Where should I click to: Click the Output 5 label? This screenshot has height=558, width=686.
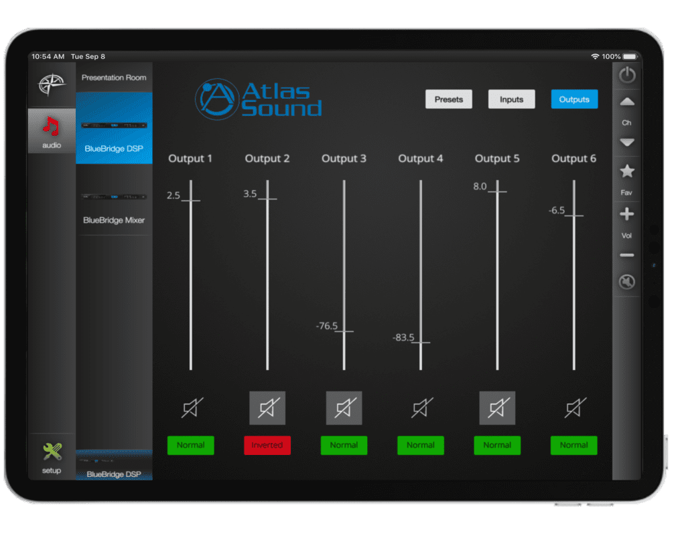pos(498,159)
